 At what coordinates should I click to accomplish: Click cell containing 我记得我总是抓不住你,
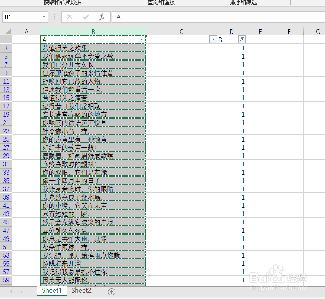[93, 272]
